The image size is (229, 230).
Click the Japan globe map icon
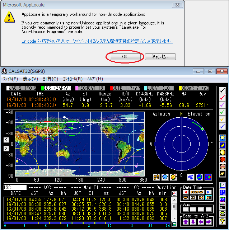(199, 177)
